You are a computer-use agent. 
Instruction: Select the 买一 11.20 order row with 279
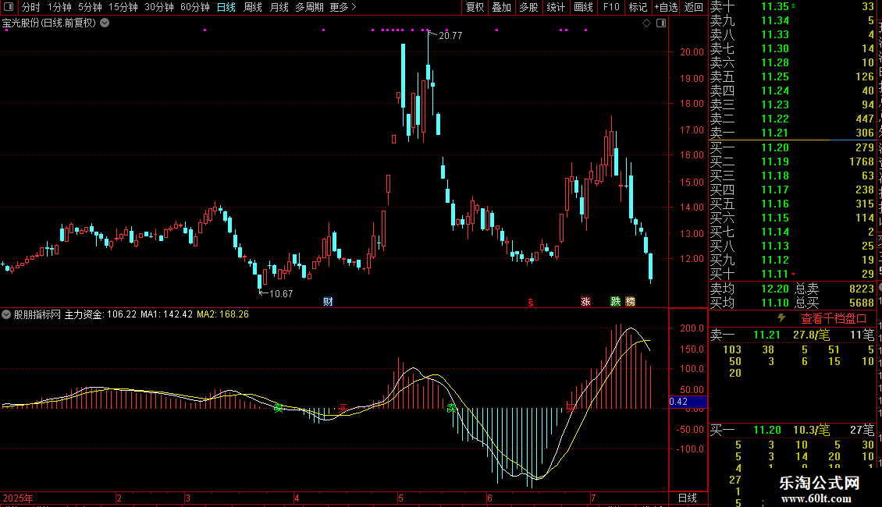(x=792, y=147)
